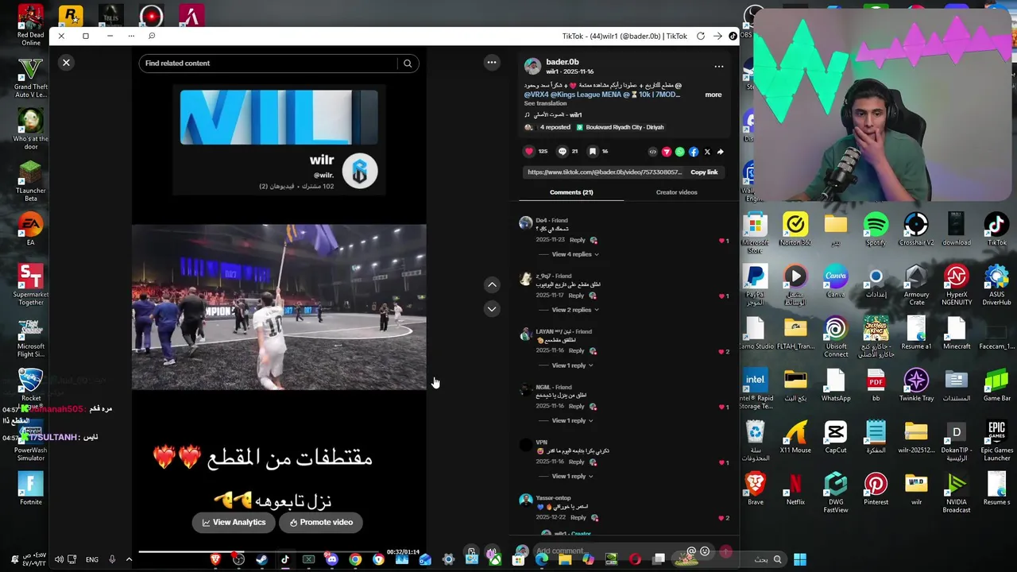Expand View 1 reply under VPN comment
The height and width of the screenshot is (572, 1017).
572,476
